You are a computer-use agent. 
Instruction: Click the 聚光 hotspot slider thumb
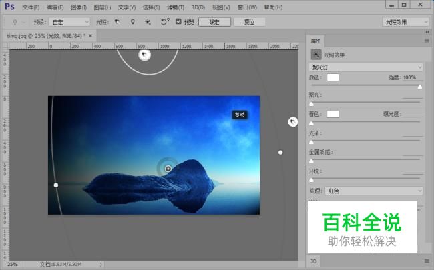pos(311,104)
